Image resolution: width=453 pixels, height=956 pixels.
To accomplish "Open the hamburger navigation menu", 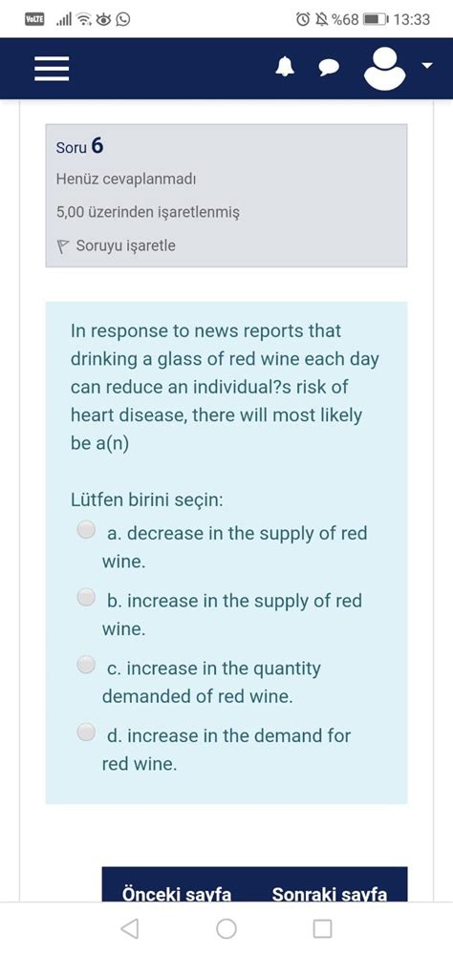I will 52,69.
